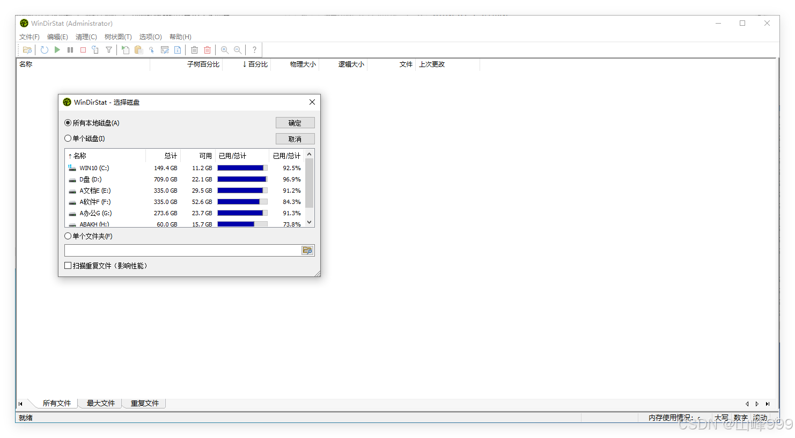This screenshot has width=795, height=438.
Task: Open the 选项(O) menu
Action: (151, 37)
